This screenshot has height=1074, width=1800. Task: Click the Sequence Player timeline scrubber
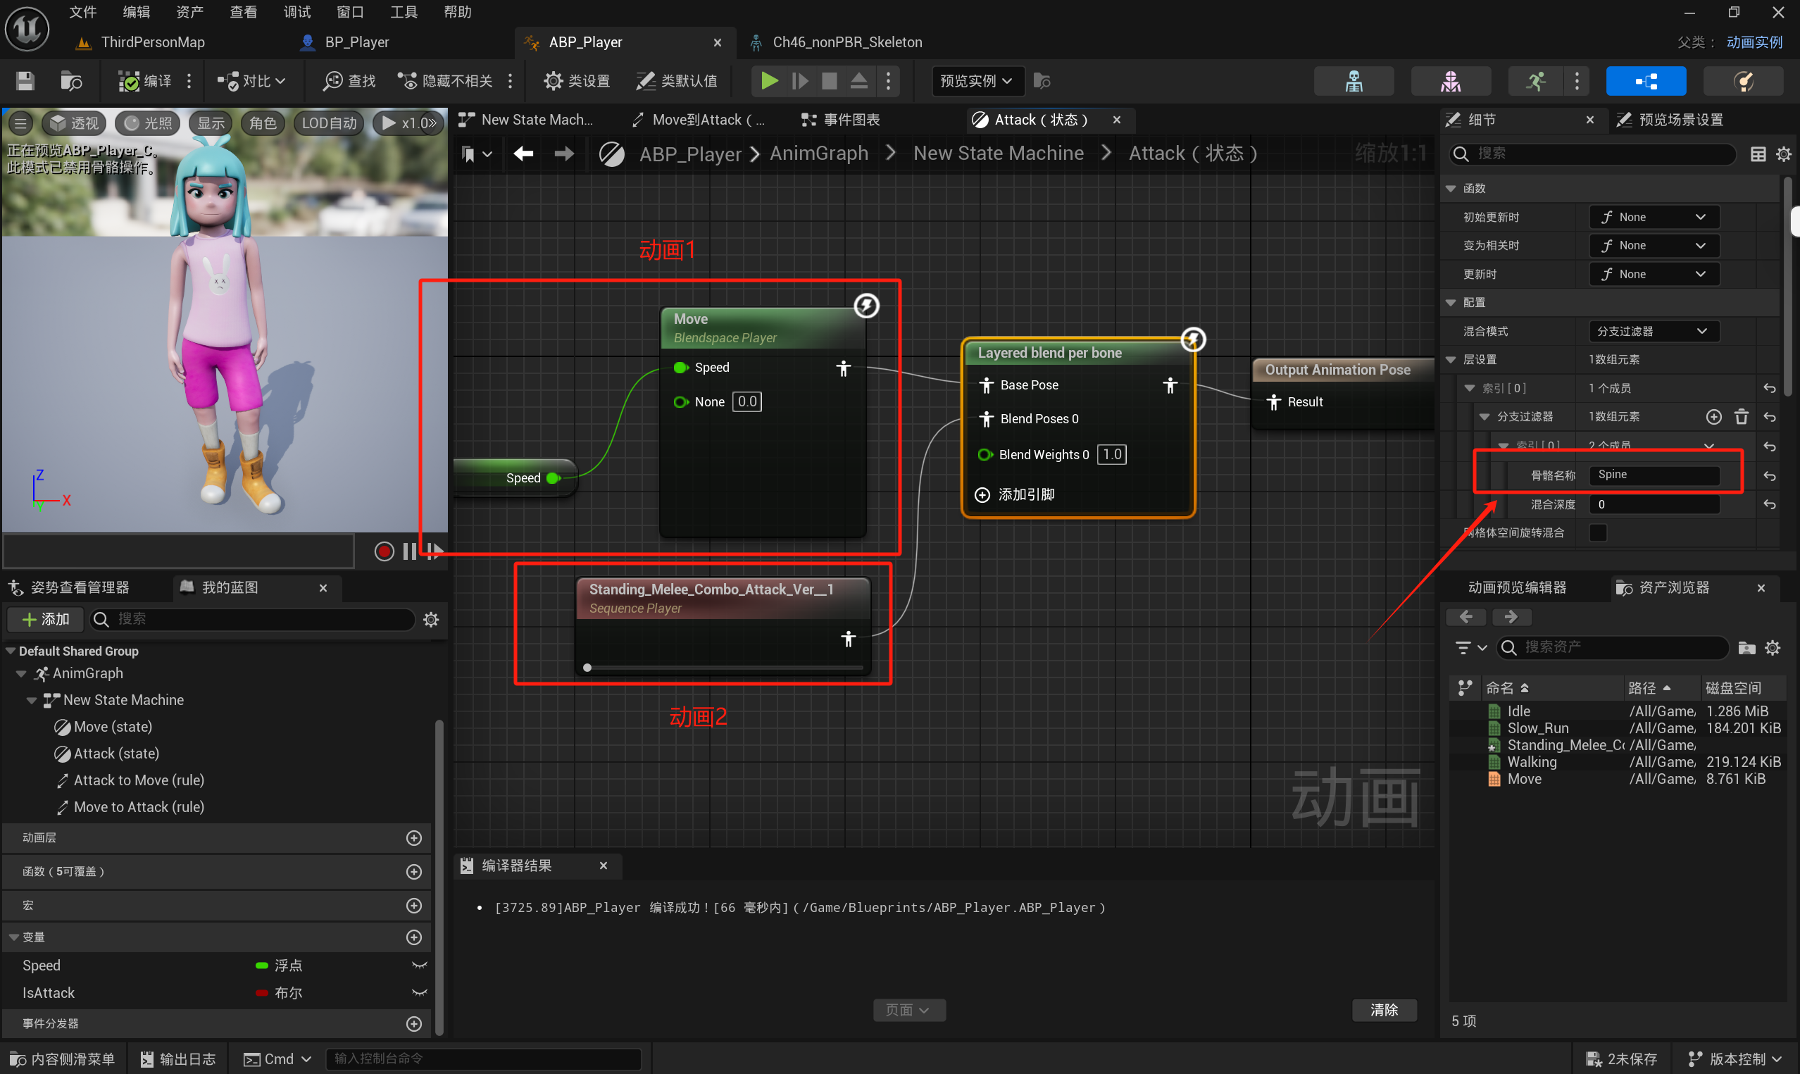(x=587, y=668)
